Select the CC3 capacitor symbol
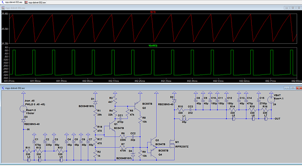The height and width of the screenshot is (166, 302). tap(190, 109)
